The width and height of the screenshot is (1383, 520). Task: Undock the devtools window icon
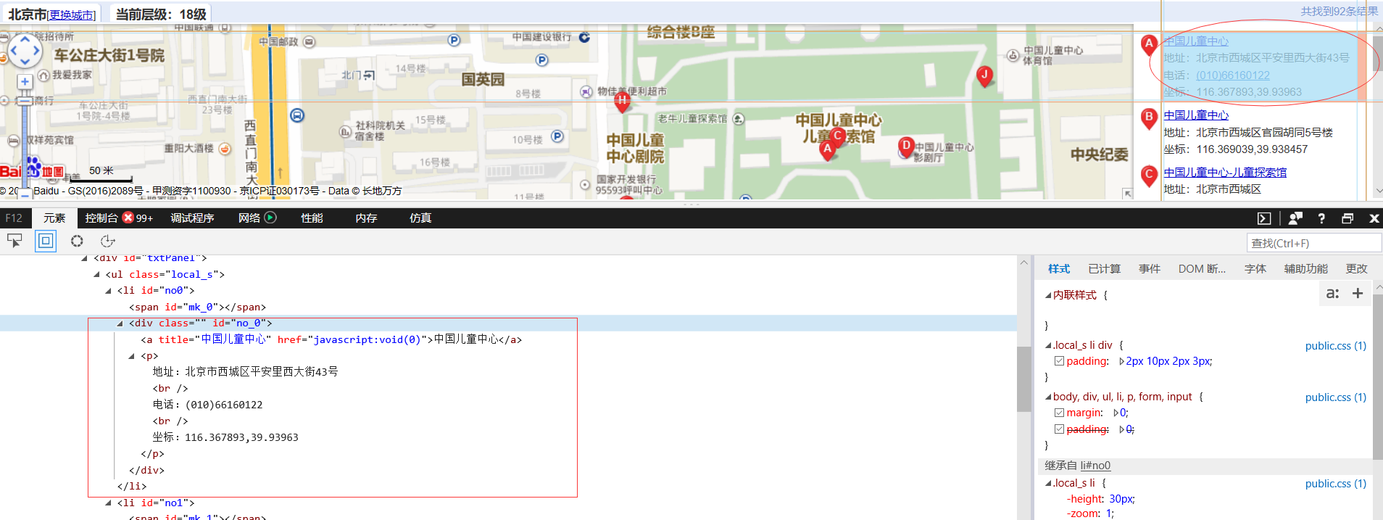pyautogui.click(x=1347, y=218)
